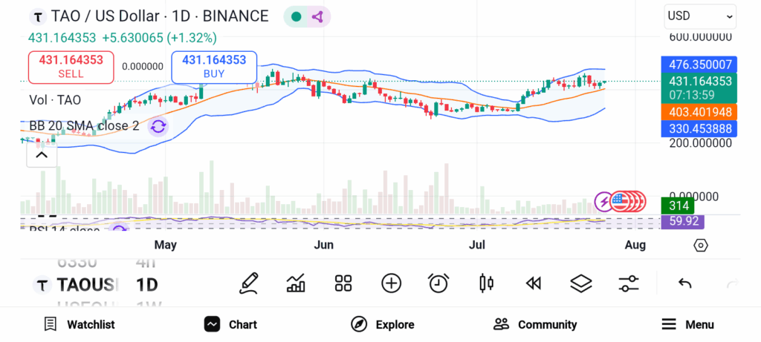Viewport: 761px width, 342px height.
Task: Click the Jun date axis label
Action: 324,245
